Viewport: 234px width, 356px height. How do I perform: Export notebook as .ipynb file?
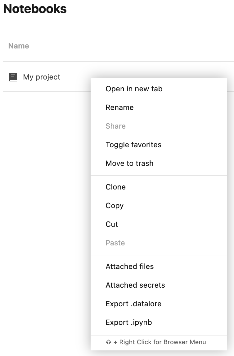(x=128, y=322)
